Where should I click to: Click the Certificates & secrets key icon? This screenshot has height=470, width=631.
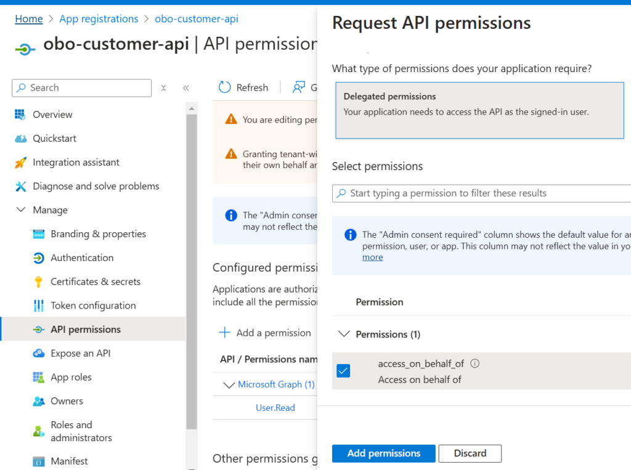point(39,282)
